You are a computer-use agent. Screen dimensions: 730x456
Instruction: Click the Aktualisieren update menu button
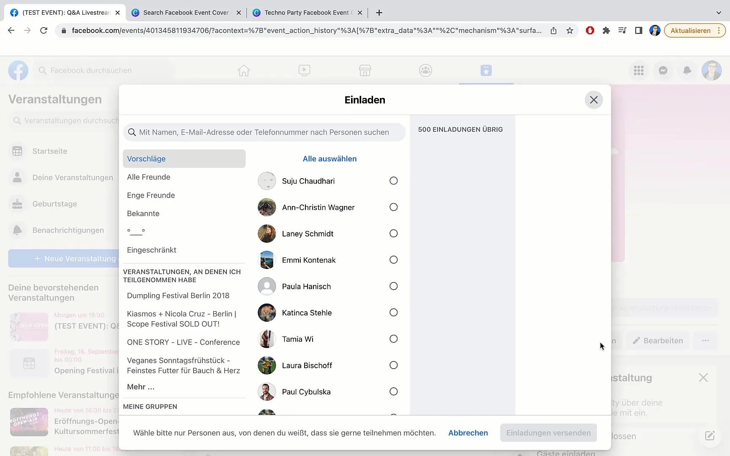pyautogui.click(x=695, y=30)
